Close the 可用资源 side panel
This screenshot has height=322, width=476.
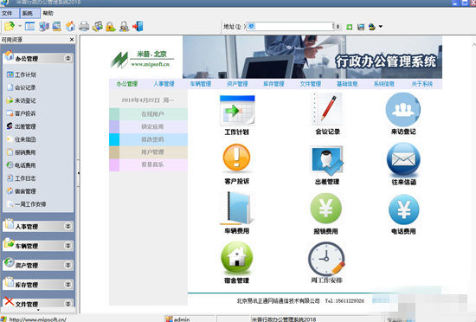point(72,40)
